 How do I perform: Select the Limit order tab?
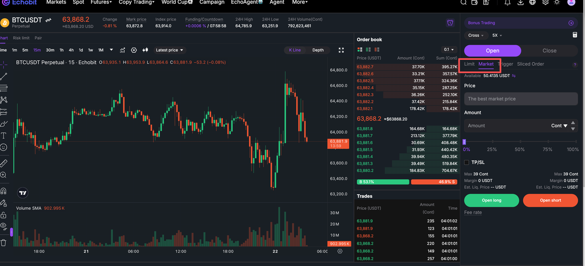469,64
